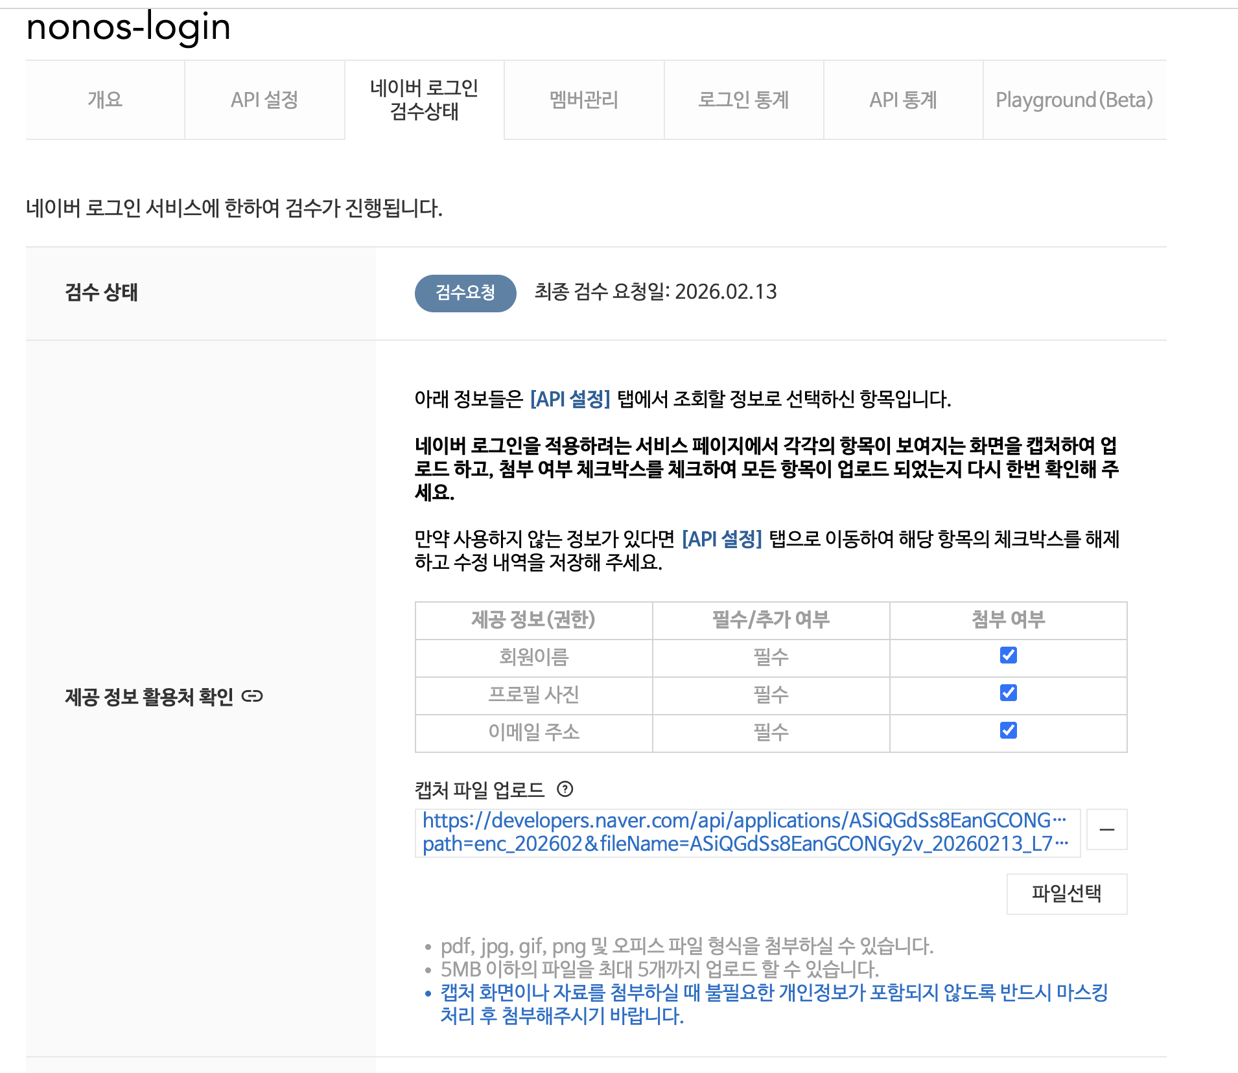Click the 필수 cell in the 프로필 사진 row

[x=771, y=695]
